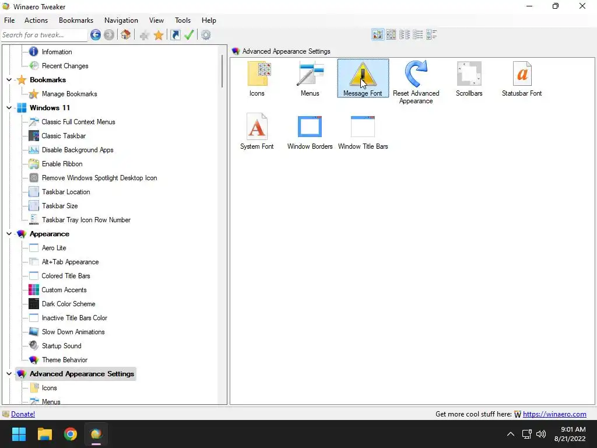
Task: Click the create shortcut toolbar icon
Action: [175, 35]
